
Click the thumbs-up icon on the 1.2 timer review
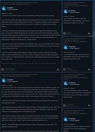pyautogui.click(x=66, y=47)
